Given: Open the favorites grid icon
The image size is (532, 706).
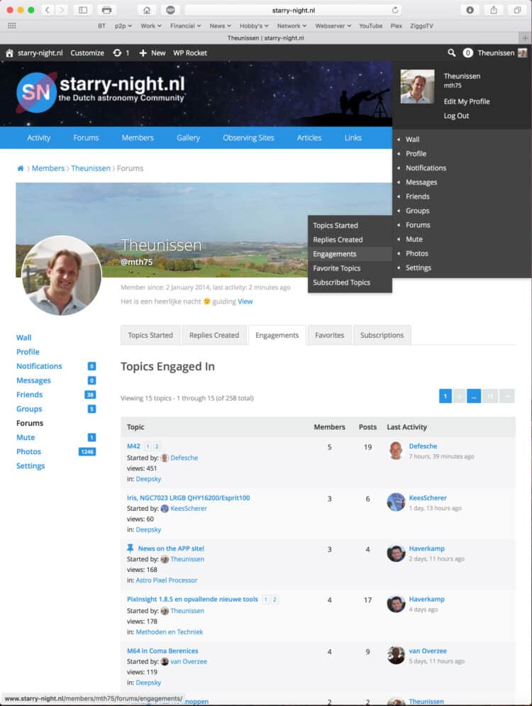Looking at the screenshot, I should point(11,26).
